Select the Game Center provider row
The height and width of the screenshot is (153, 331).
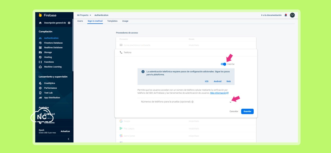186,136
